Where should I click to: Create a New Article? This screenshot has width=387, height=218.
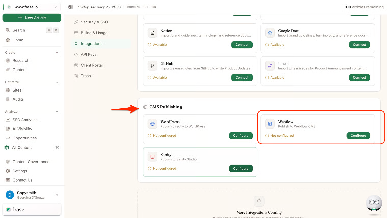(32, 18)
